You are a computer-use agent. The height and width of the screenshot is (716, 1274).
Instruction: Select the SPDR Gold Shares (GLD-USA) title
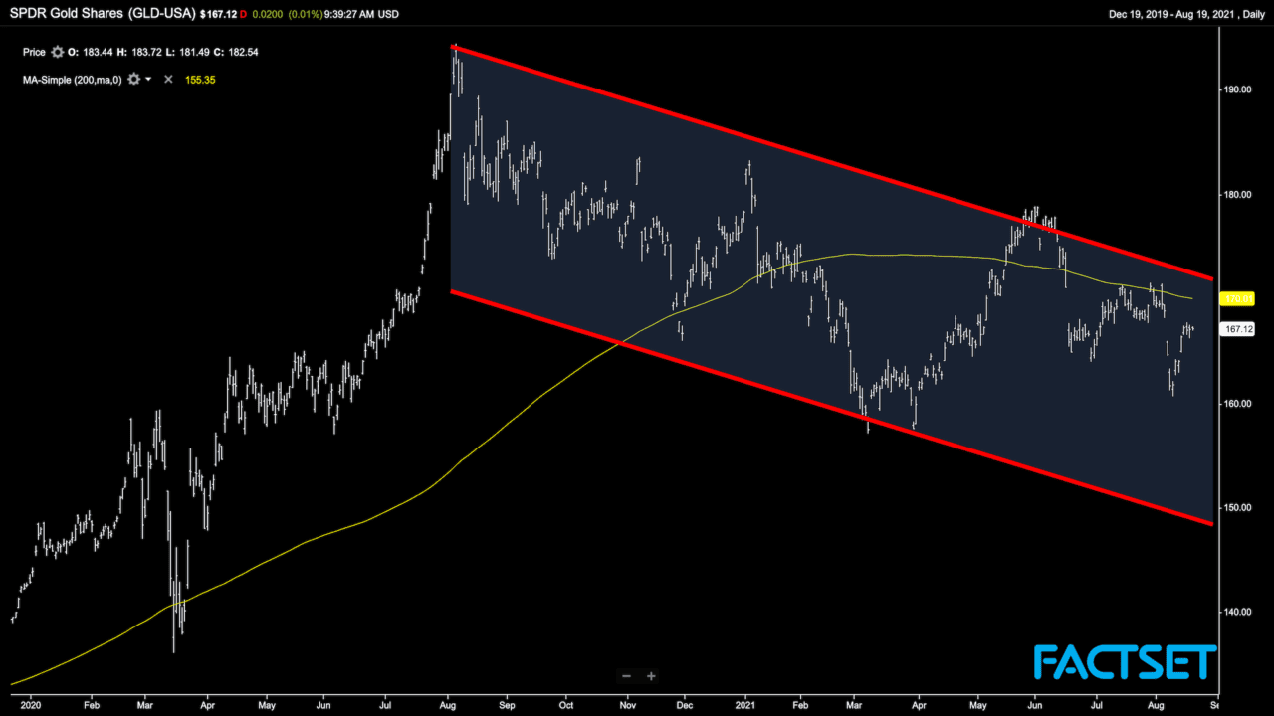click(x=102, y=14)
